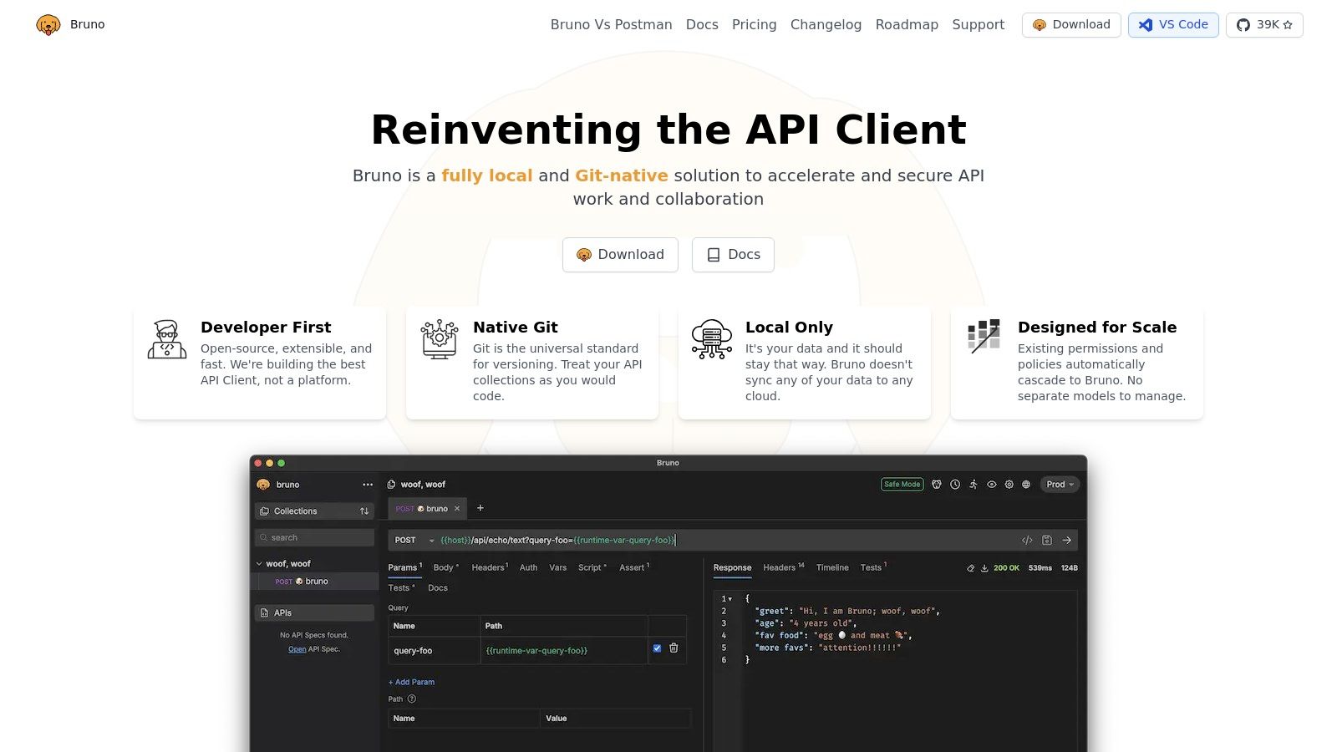Open the Docs tab in the request pane
1337x752 pixels.
[x=438, y=588]
